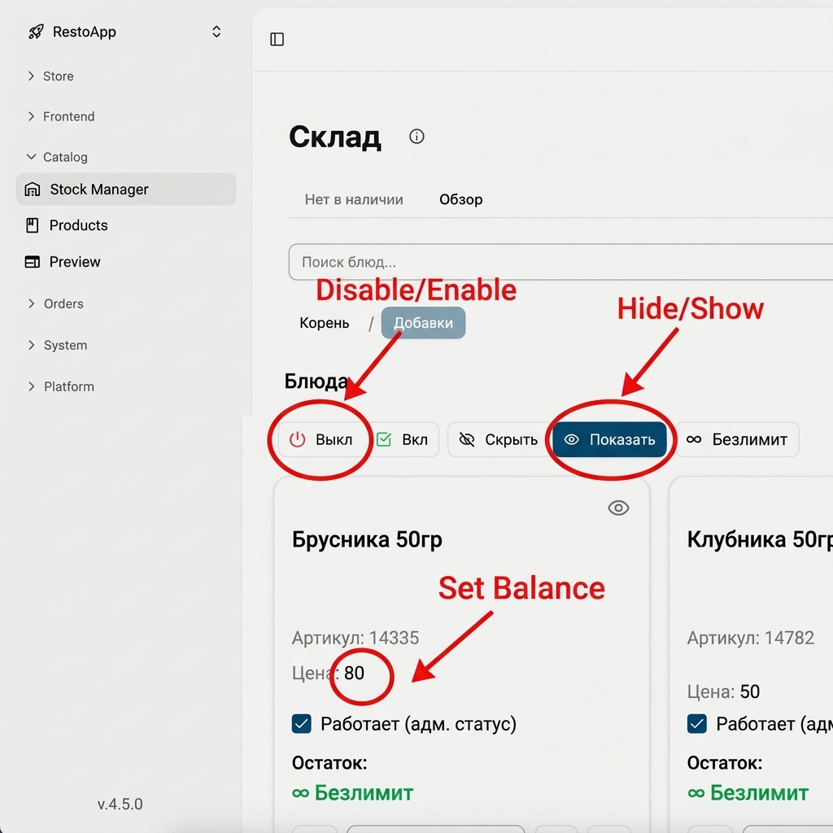This screenshot has width=833, height=833.
Task: Click the RestoApp rocket logo icon
Action: click(35, 32)
